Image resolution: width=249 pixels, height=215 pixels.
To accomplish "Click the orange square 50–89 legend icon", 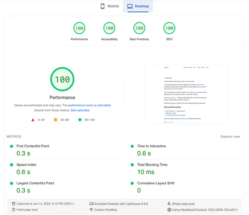I will click(55, 120).
